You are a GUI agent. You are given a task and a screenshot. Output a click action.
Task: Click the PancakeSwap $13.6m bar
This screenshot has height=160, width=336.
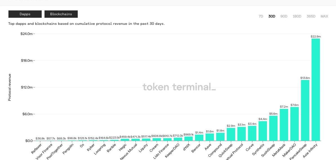tap(305, 110)
